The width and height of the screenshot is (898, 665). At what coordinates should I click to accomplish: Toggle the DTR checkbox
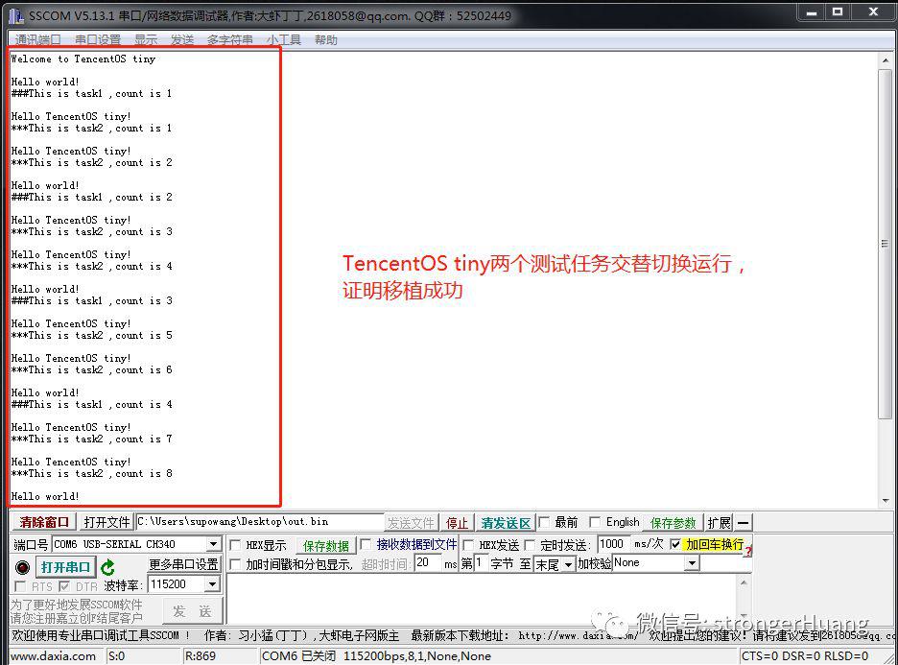[x=64, y=586]
